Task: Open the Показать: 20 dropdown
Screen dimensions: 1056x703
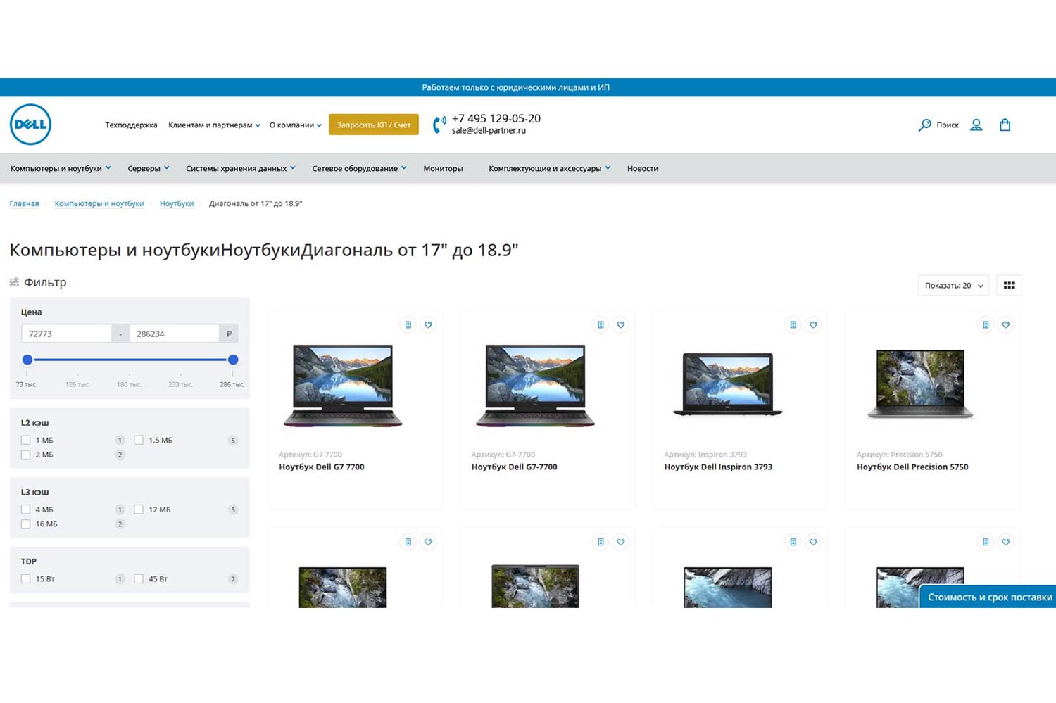Action: point(953,285)
